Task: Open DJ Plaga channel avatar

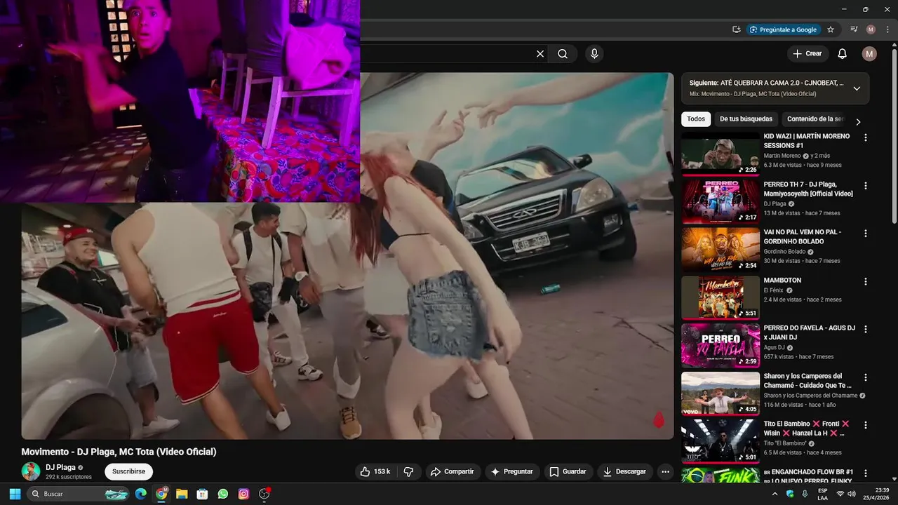Action: [31, 471]
